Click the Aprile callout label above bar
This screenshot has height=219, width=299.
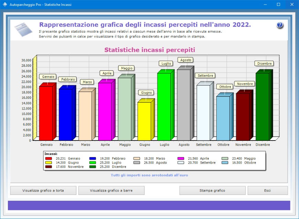point(107,73)
